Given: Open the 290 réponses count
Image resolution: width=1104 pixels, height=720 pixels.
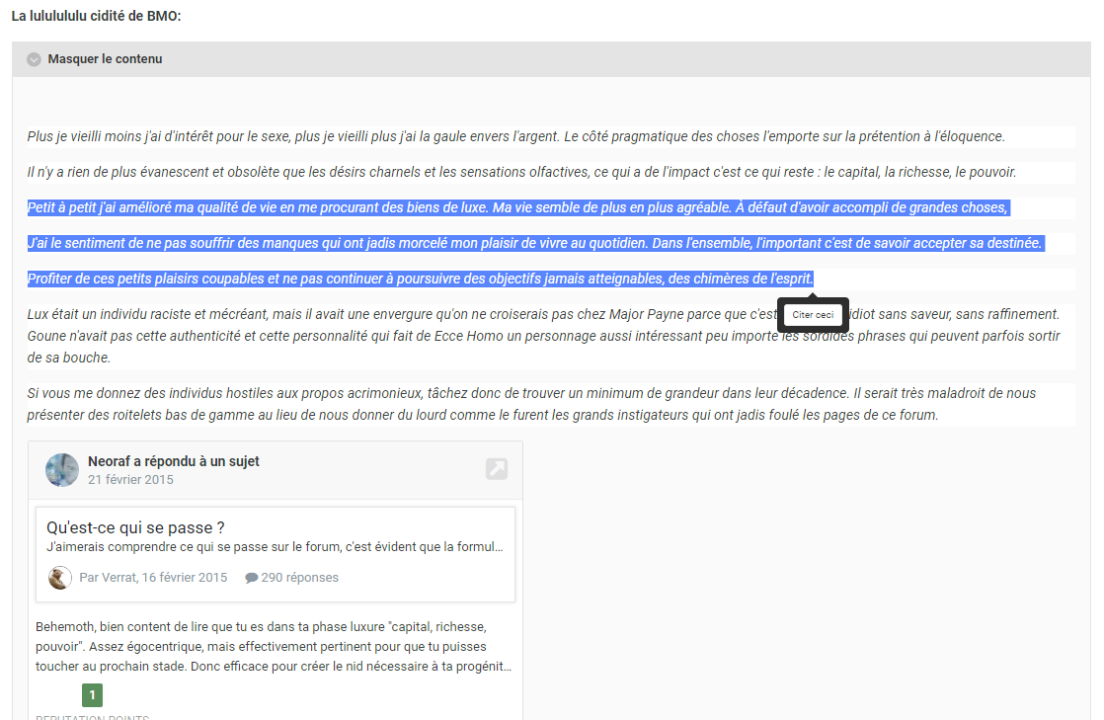Looking at the screenshot, I should pos(300,578).
